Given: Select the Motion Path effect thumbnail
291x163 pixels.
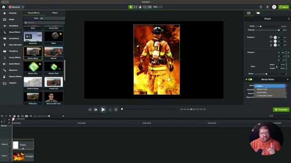Looking at the screenshot, I should point(54,67).
